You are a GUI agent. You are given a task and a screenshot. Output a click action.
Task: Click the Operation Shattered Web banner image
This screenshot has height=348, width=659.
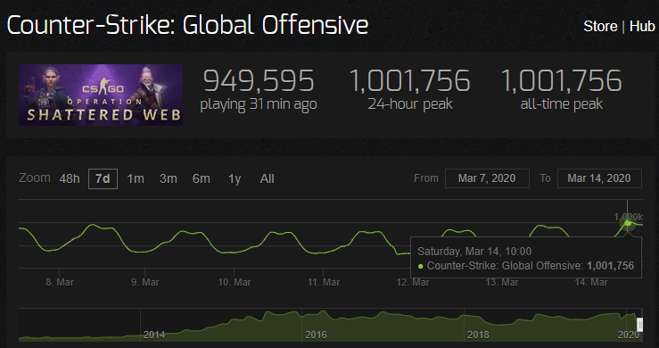(x=101, y=95)
